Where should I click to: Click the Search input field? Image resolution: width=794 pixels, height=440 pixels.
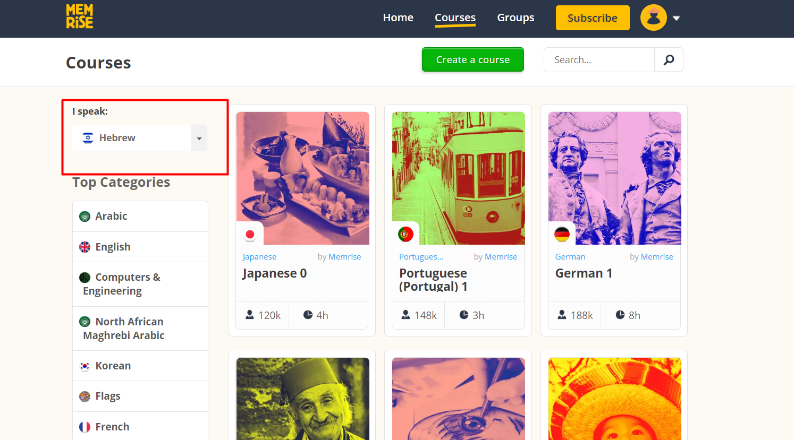[599, 59]
